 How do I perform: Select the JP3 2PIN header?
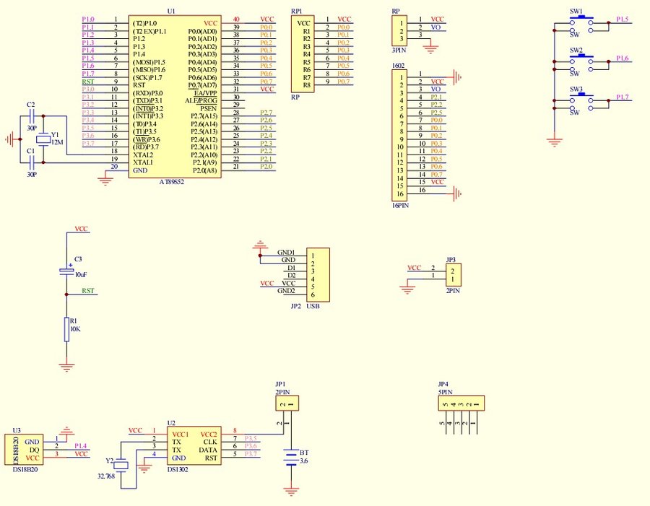coord(453,274)
